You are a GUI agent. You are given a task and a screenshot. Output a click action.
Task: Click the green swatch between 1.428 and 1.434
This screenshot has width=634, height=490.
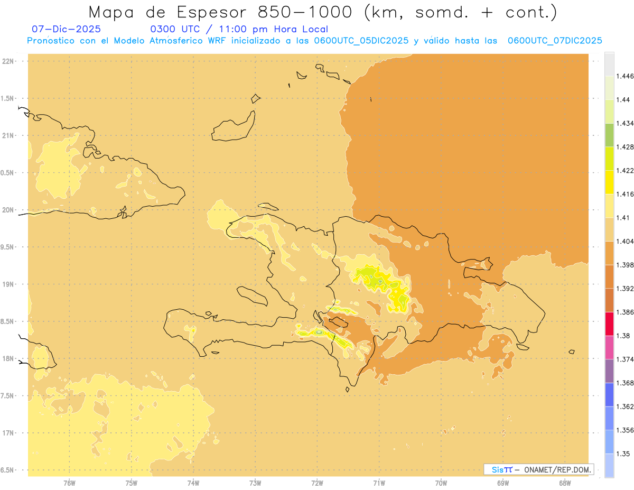click(x=609, y=135)
